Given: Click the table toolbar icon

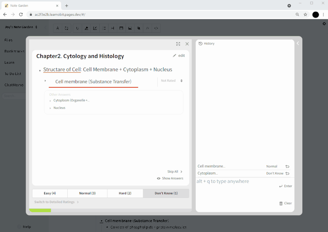Looking at the screenshot, I should [x=121, y=28].
